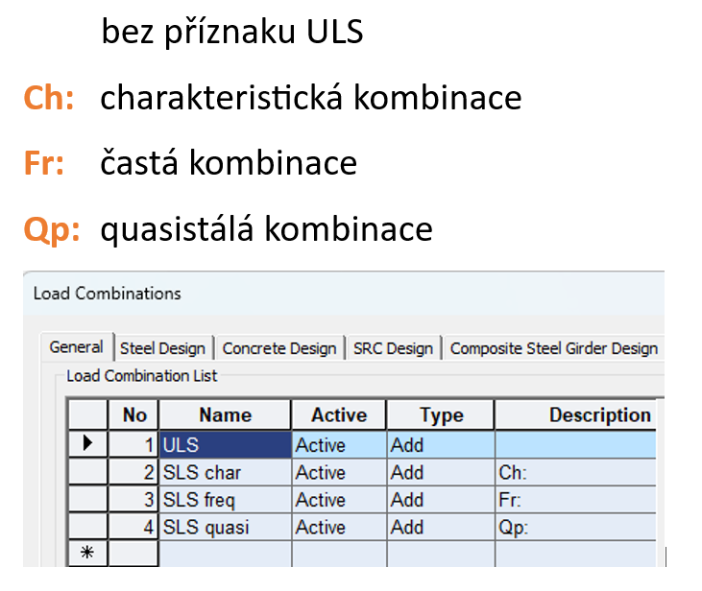
Task: Select the SLS quasi name cell
Action: point(225,526)
